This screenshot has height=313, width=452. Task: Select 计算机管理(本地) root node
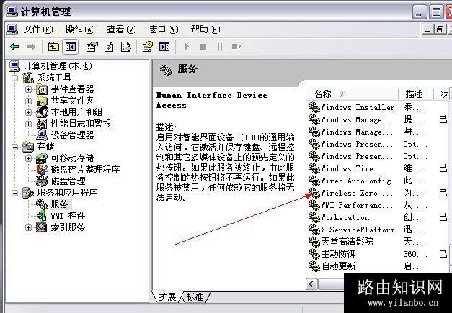58,66
